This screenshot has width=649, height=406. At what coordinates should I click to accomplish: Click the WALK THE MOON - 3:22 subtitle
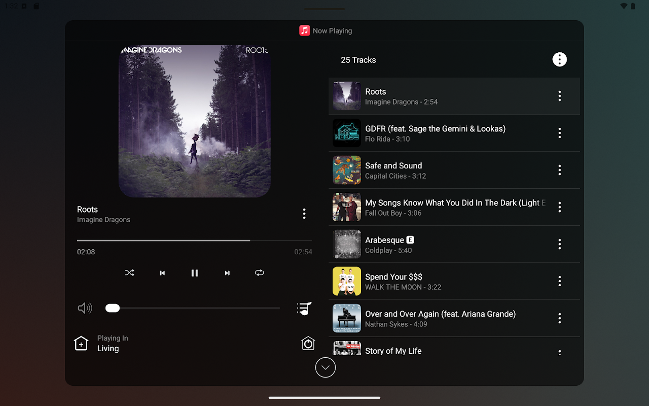[403, 287]
